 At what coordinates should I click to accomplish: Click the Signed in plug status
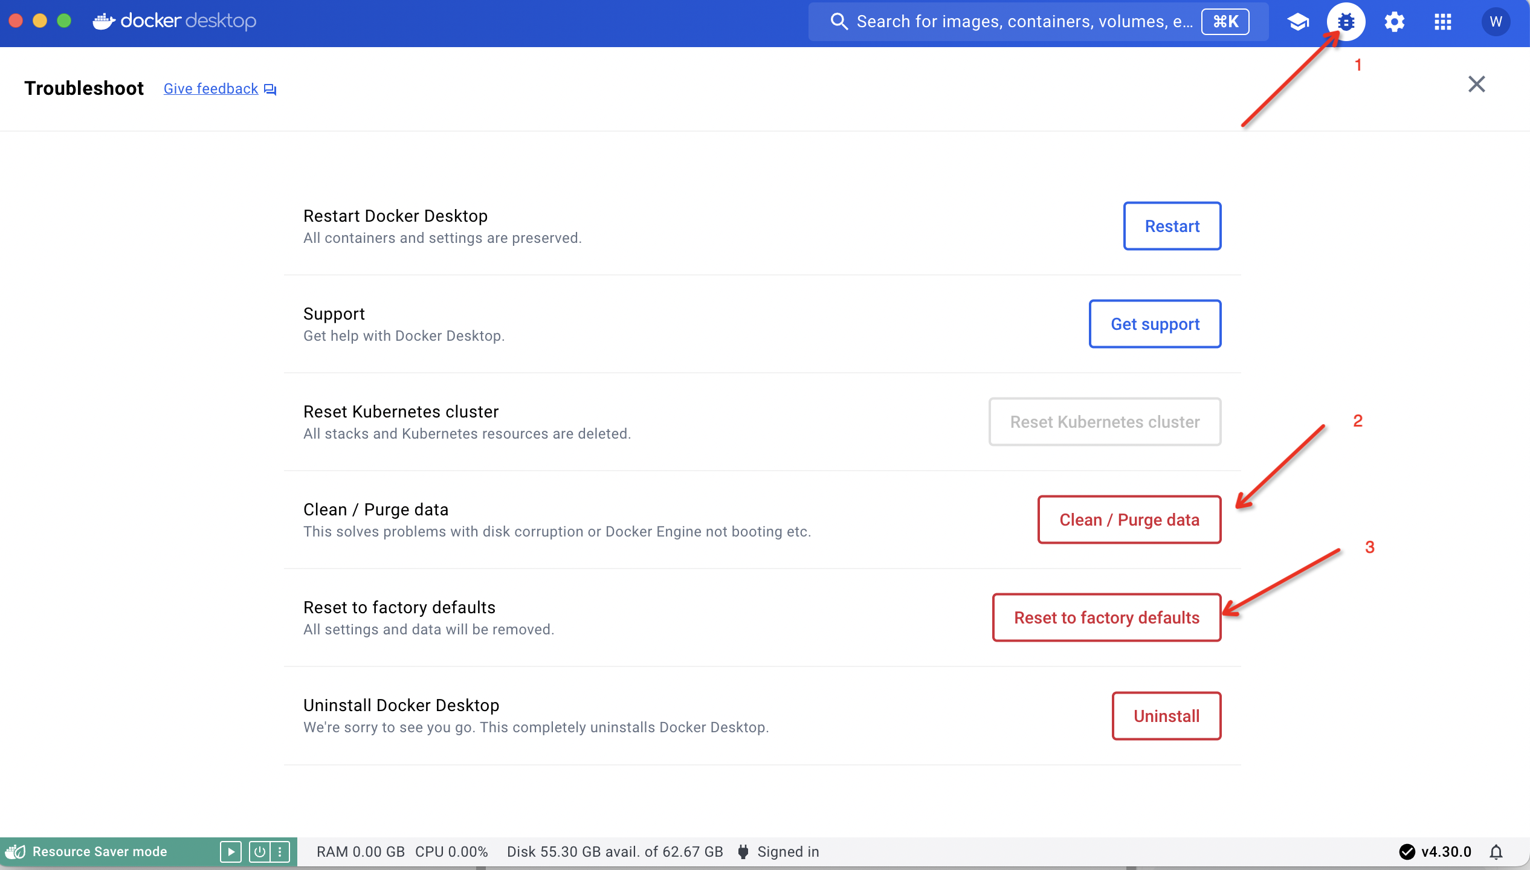tap(778, 852)
